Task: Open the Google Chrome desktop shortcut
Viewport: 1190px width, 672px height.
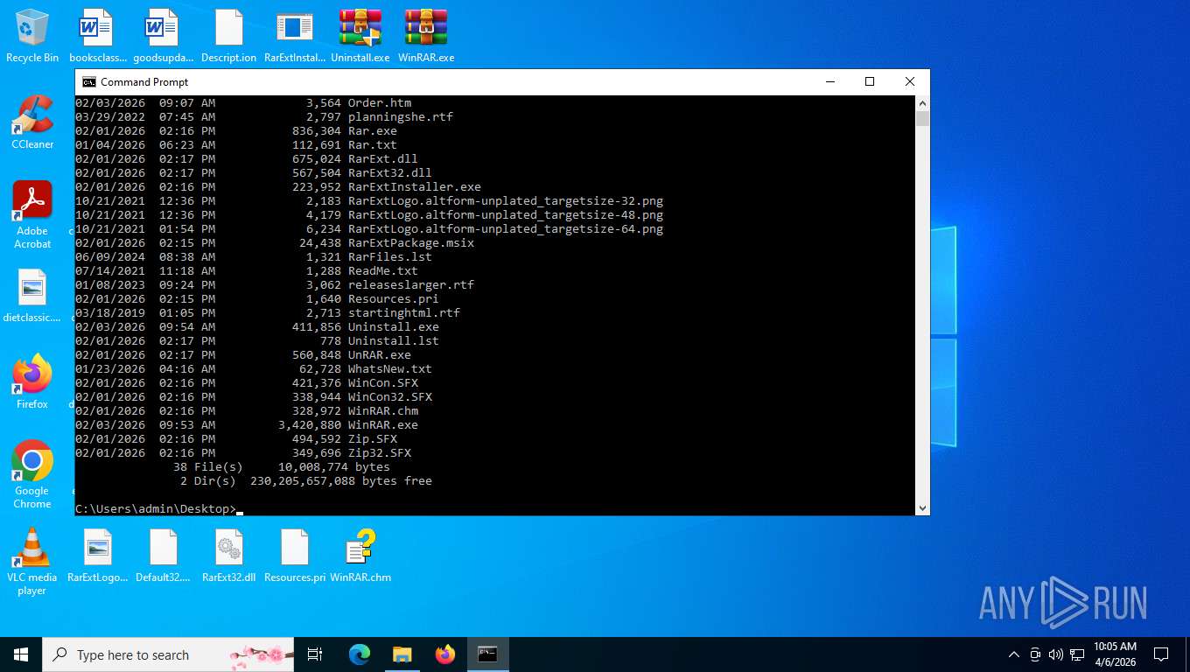Action: point(32,474)
